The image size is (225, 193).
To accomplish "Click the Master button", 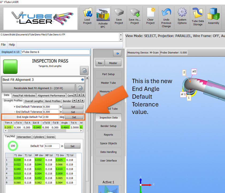I will pyautogui.click(x=113, y=63).
